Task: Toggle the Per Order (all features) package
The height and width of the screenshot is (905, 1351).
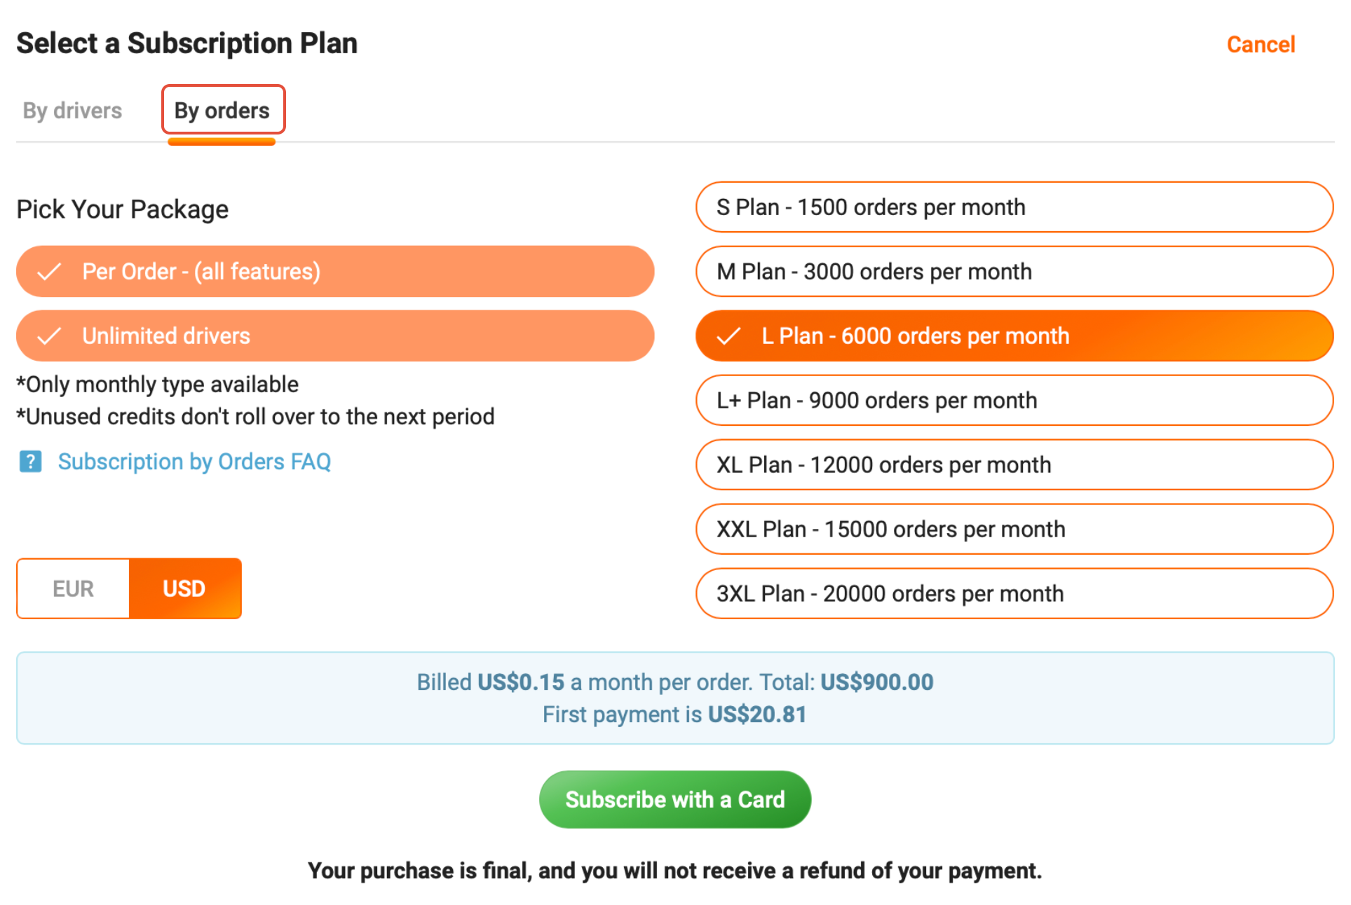Action: tap(334, 272)
